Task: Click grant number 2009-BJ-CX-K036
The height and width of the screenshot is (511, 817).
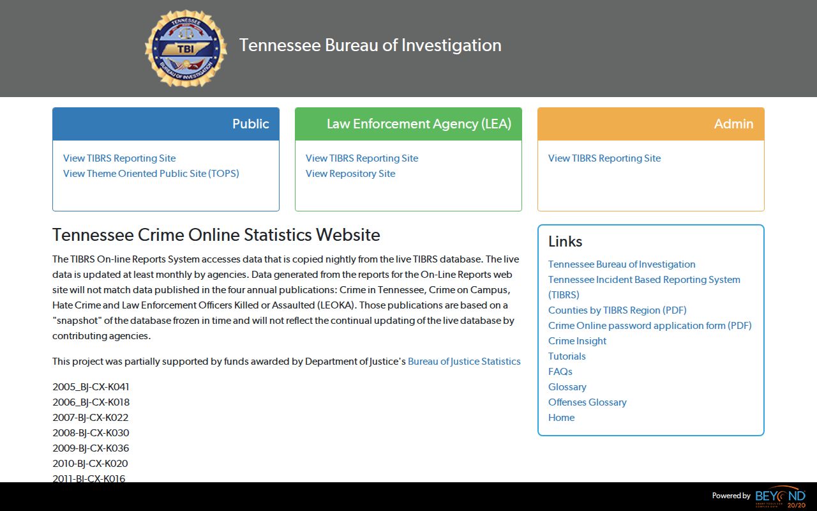Action: tap(91, 448)
